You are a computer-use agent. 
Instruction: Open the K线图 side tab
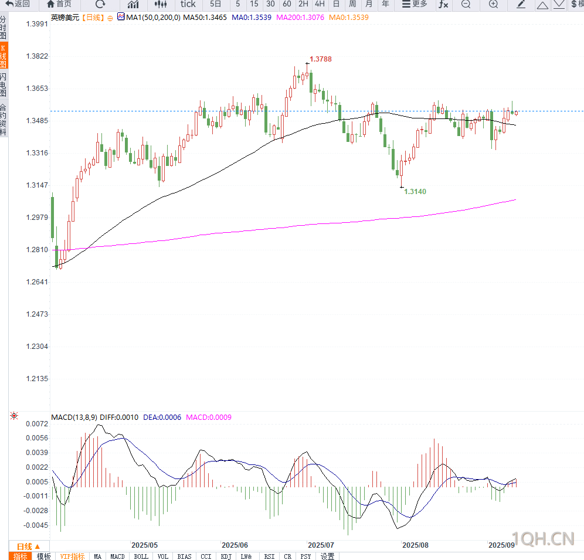click(x=4, y=56)
